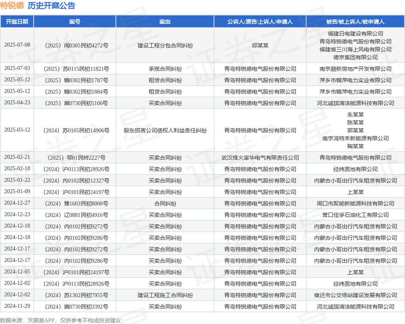The image size is (405, 324).
Task: Select case number (2025)赣0302民初1884号
Action: coord(76,92)
